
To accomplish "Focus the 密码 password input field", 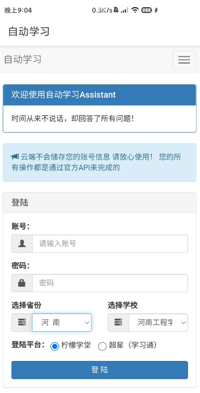I will click(110, 283).
